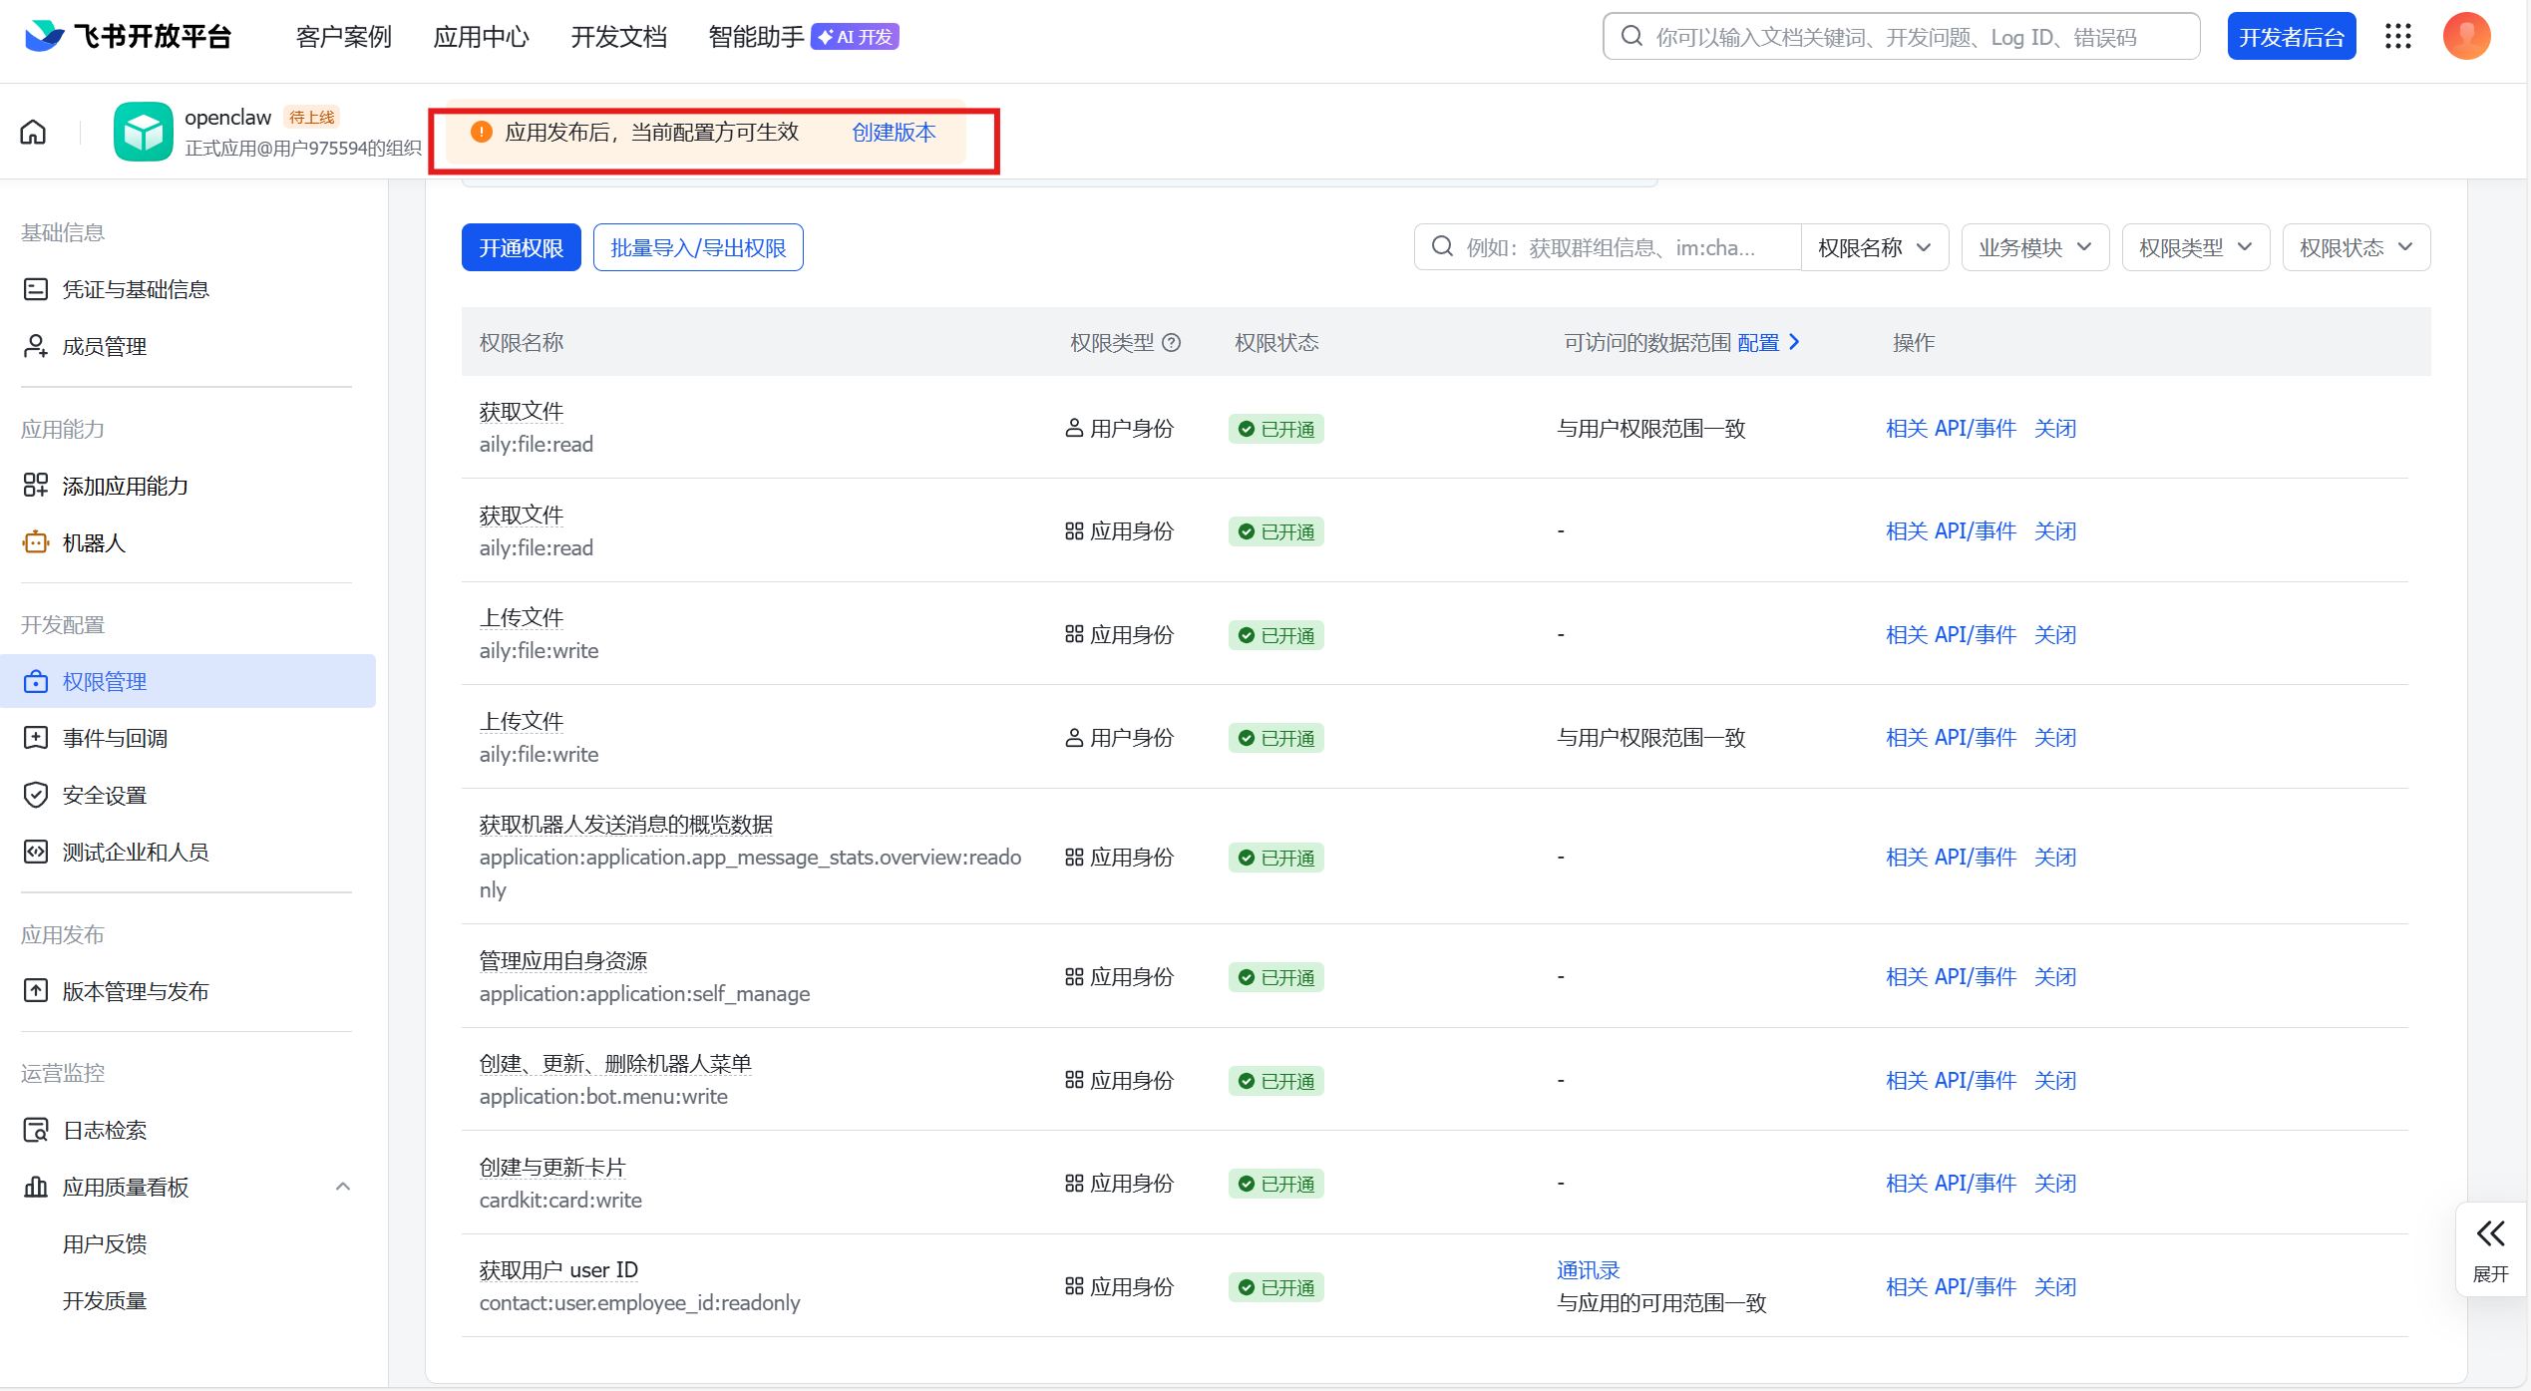The height and width of the screenshot is (1391, 2531).
Task: Click the 创建版本 link
Action: pyautogui.click(x=894, y=133)
